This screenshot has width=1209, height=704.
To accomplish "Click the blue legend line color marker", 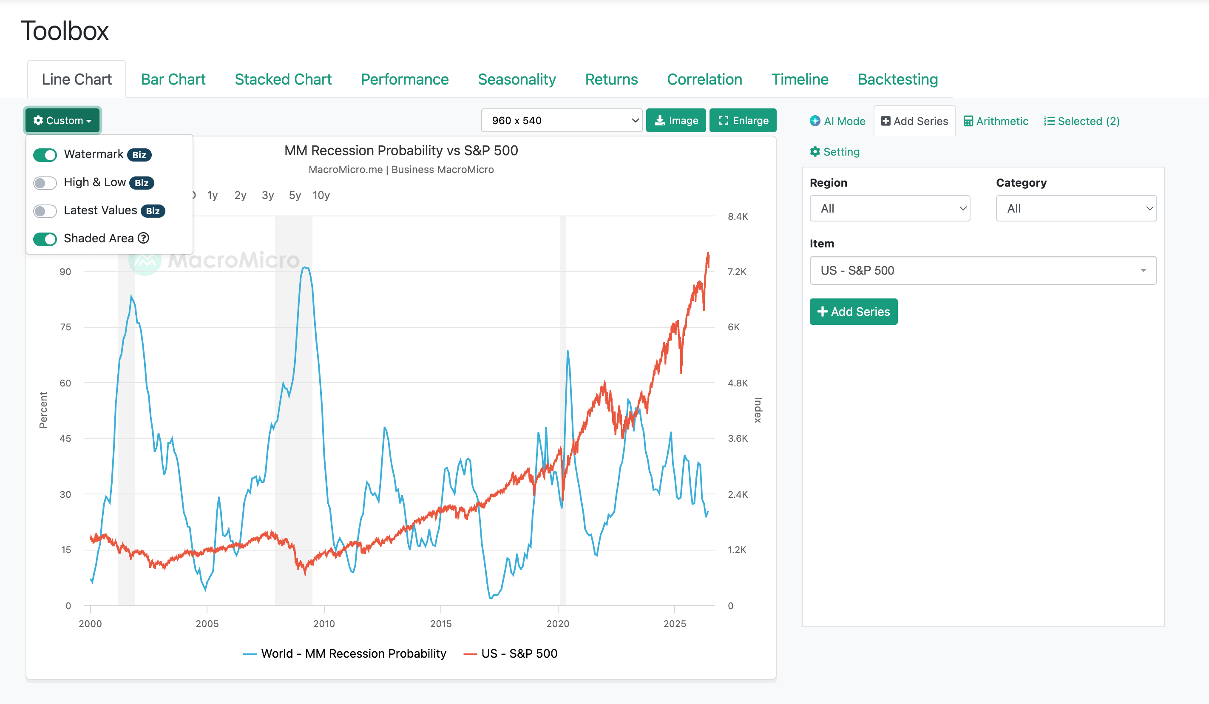I will tap(250, 654).
